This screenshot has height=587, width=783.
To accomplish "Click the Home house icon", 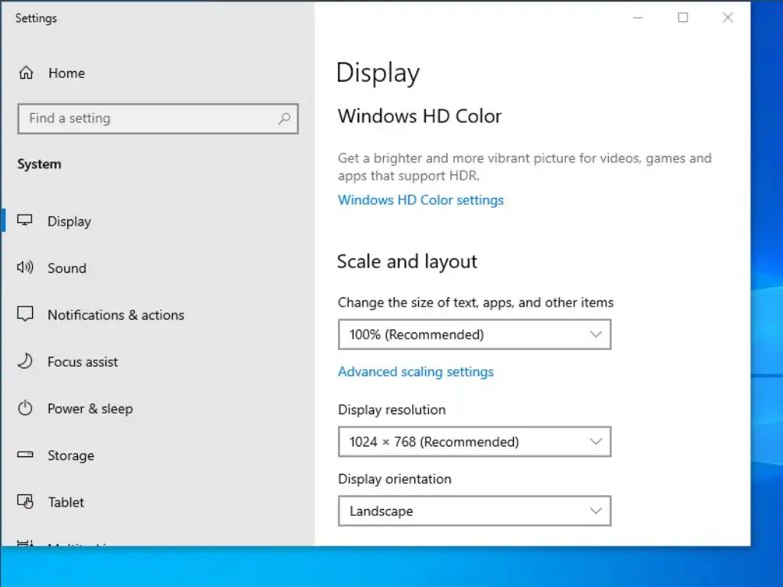I will click(x=26, y=73).
